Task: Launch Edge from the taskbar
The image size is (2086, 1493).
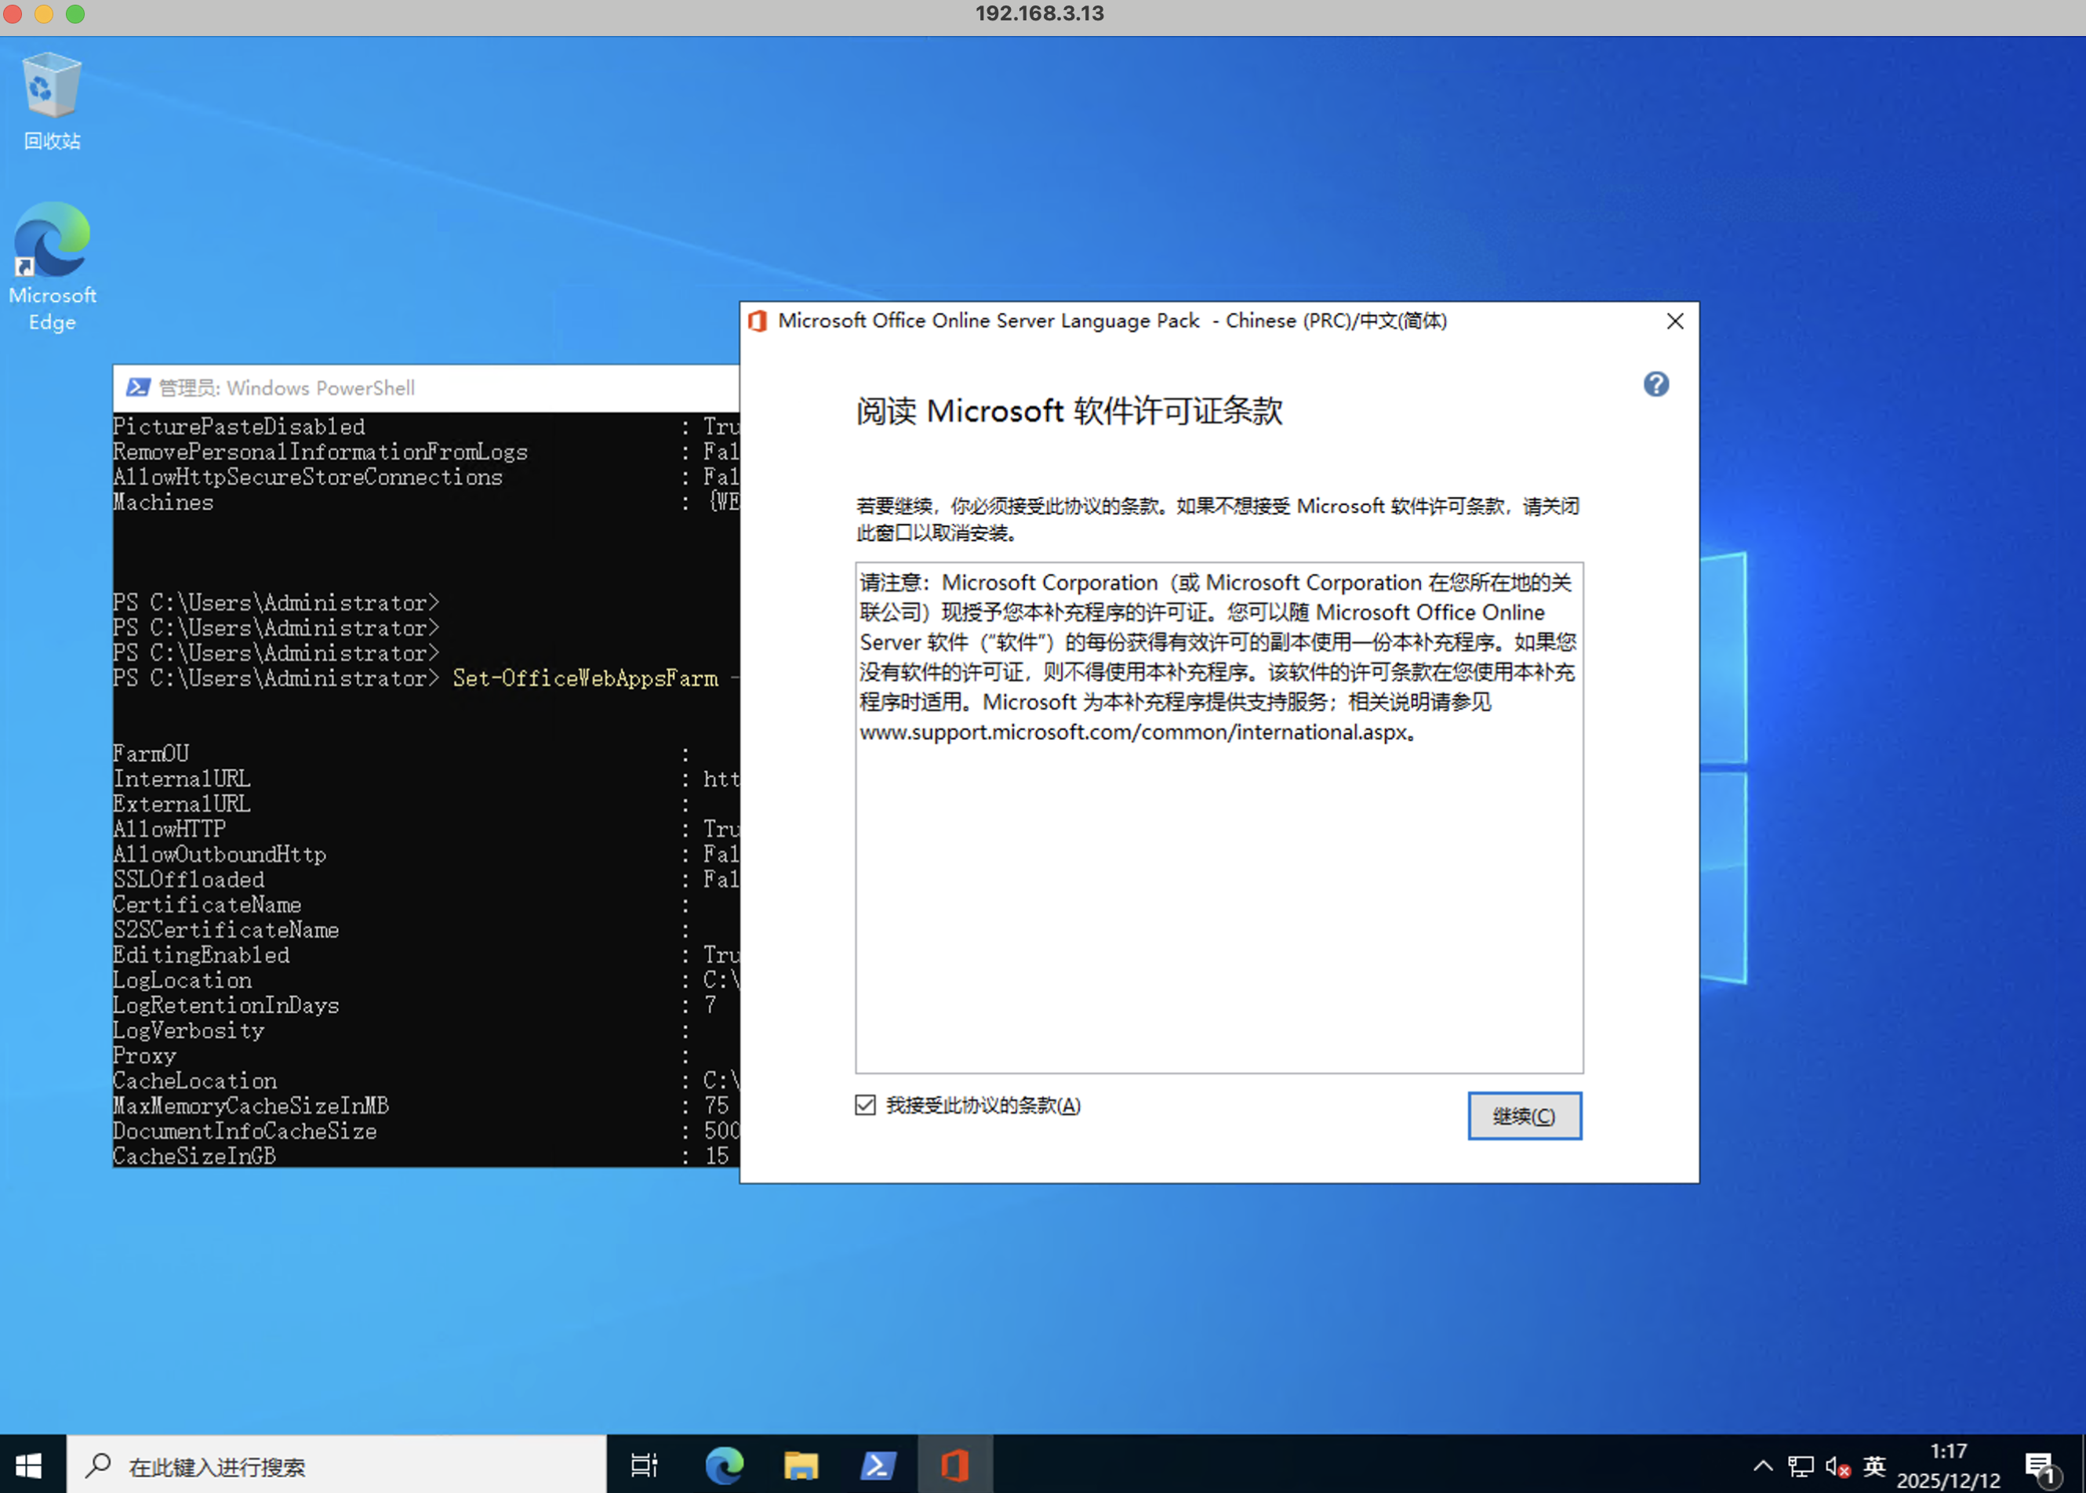Action: 724,1465
